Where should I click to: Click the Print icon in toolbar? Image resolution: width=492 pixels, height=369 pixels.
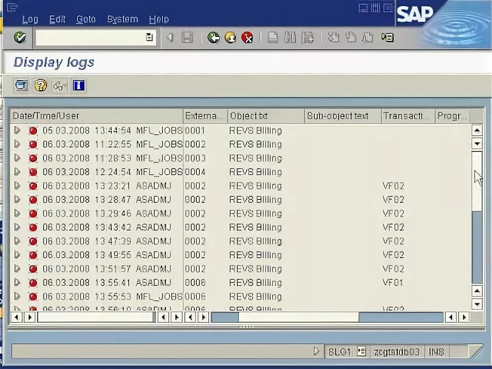(x=273, y=37)
